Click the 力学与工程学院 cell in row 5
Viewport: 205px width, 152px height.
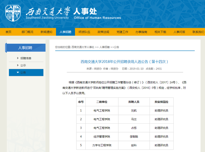102,145
